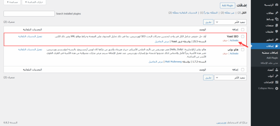Click the أعضاء user icon

coord(277,70)
